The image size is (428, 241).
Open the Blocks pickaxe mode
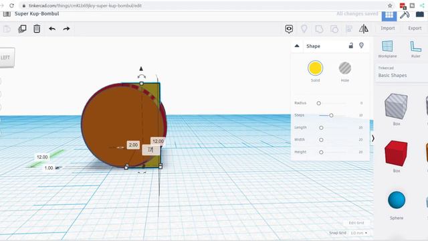[x=405, y=15]
